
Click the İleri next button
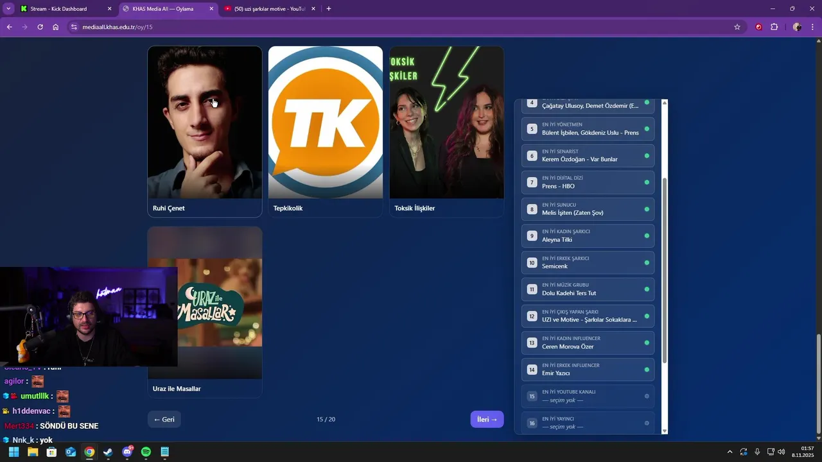[x=487, y=420]
